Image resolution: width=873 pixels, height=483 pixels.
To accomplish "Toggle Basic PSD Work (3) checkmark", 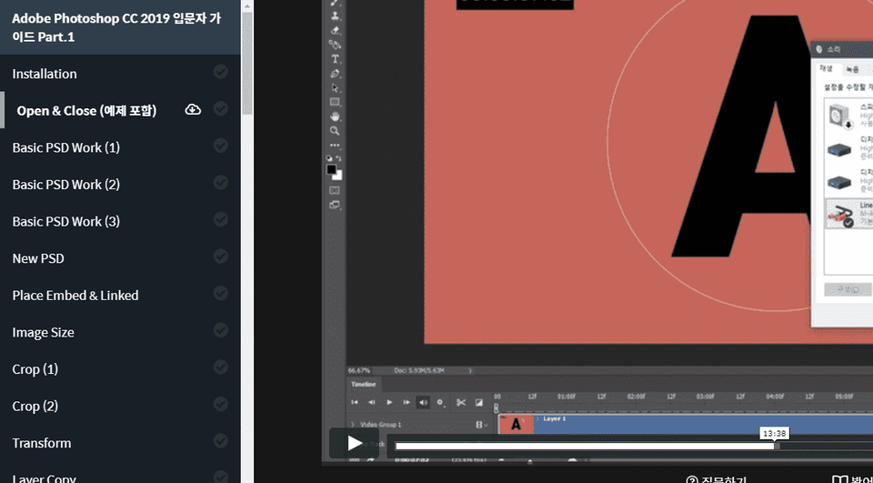I will pos(220,219).
